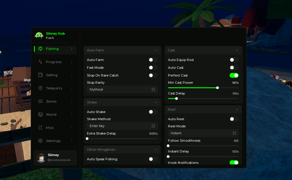Click the 0.6s cast delay value

point(236,94)
